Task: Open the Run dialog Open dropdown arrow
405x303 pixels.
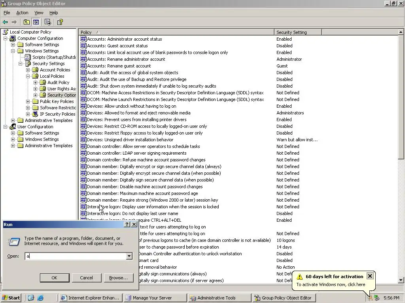Action: pyautogui.click(x=129, y=256)
